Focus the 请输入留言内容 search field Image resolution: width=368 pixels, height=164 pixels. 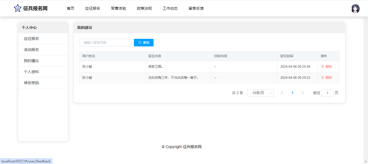pos(105,43)
